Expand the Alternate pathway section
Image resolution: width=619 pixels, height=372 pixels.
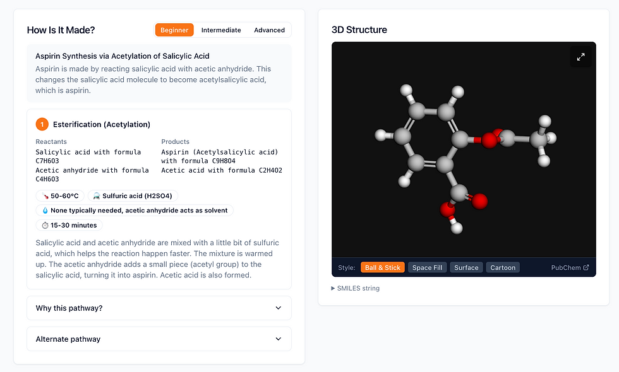tap(159, 339)
